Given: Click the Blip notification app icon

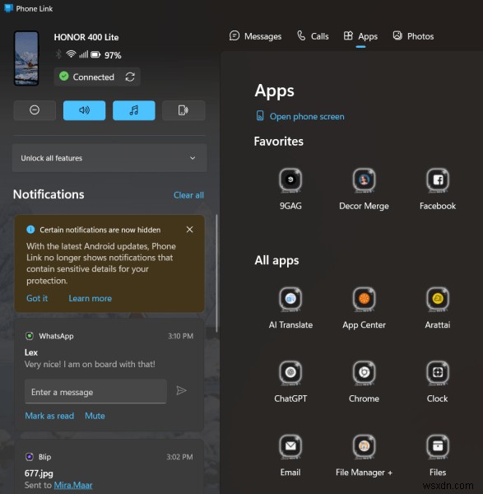Looking at the screenshot, I should tap(30, 457).
